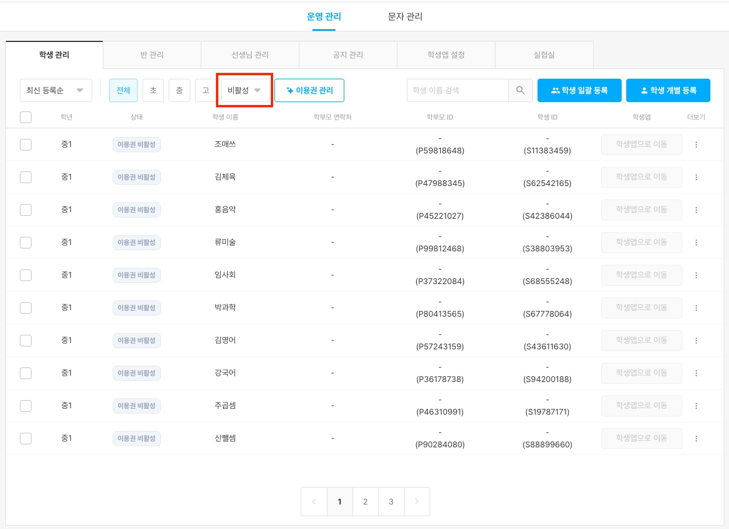729x529 pixels.
Task: Open more options for student 류미술
Action: [x=696, y=243]
